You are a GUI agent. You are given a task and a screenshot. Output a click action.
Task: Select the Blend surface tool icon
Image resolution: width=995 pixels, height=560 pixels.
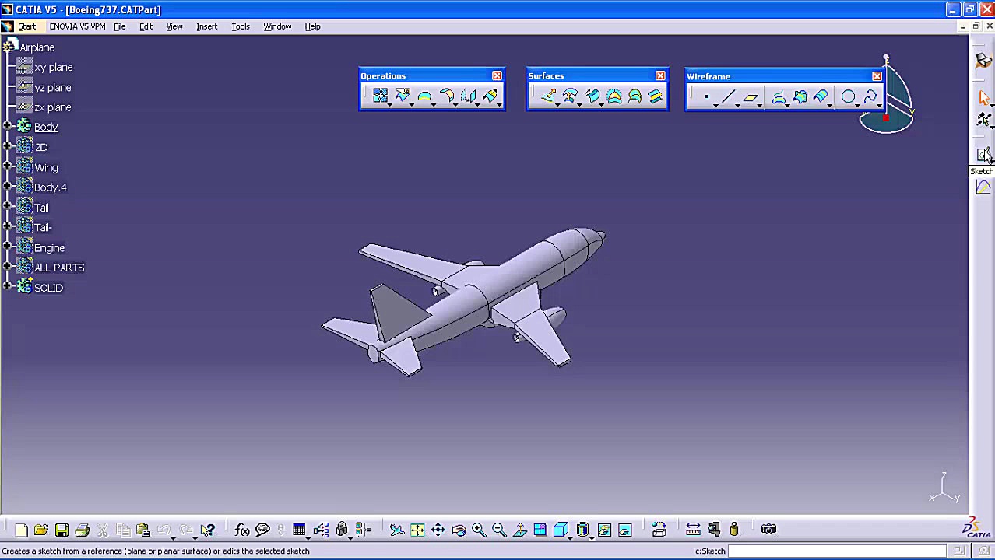click(655, 96)
